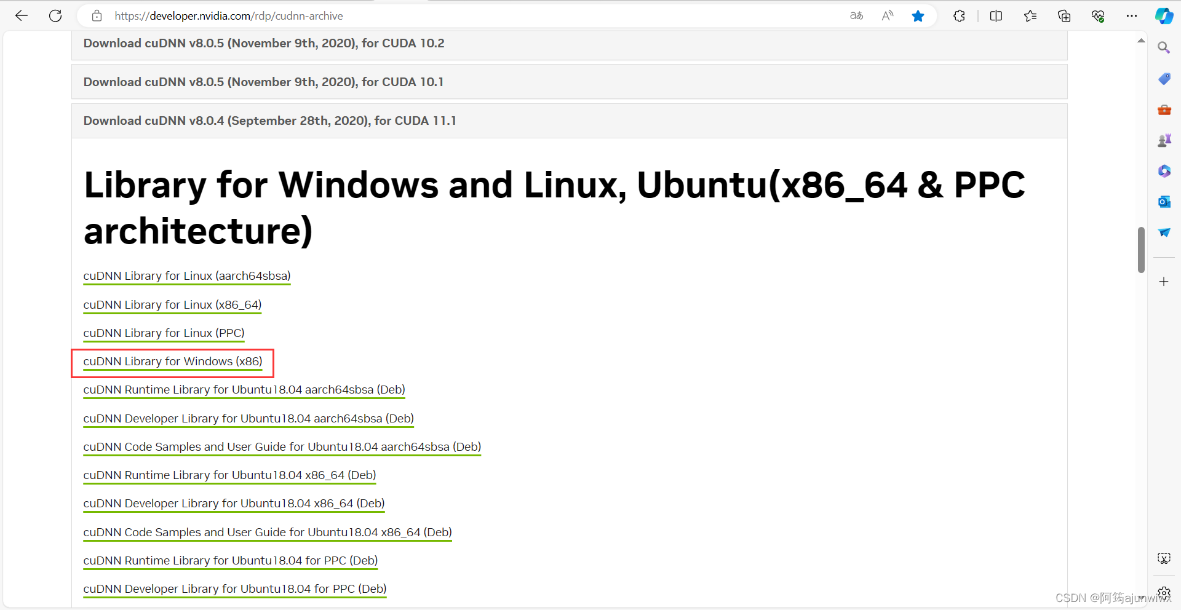The height and width of the screenshot is (610, 1181).
Task: View site information lock icon
Action: click(97, 16)
